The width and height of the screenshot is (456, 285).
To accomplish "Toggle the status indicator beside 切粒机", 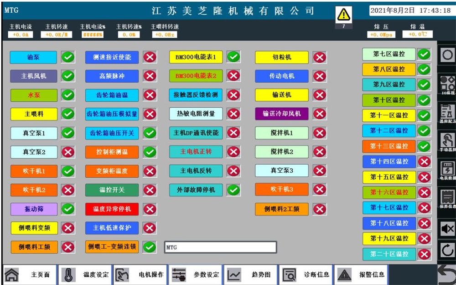I will click(320, 57).
